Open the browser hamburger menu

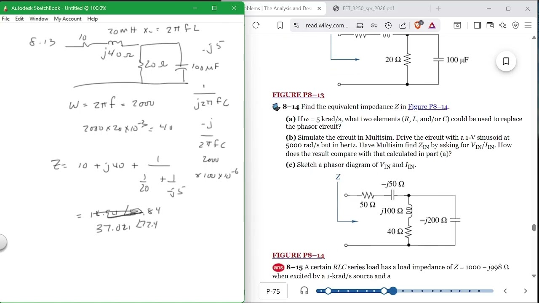tap(528, 25)
